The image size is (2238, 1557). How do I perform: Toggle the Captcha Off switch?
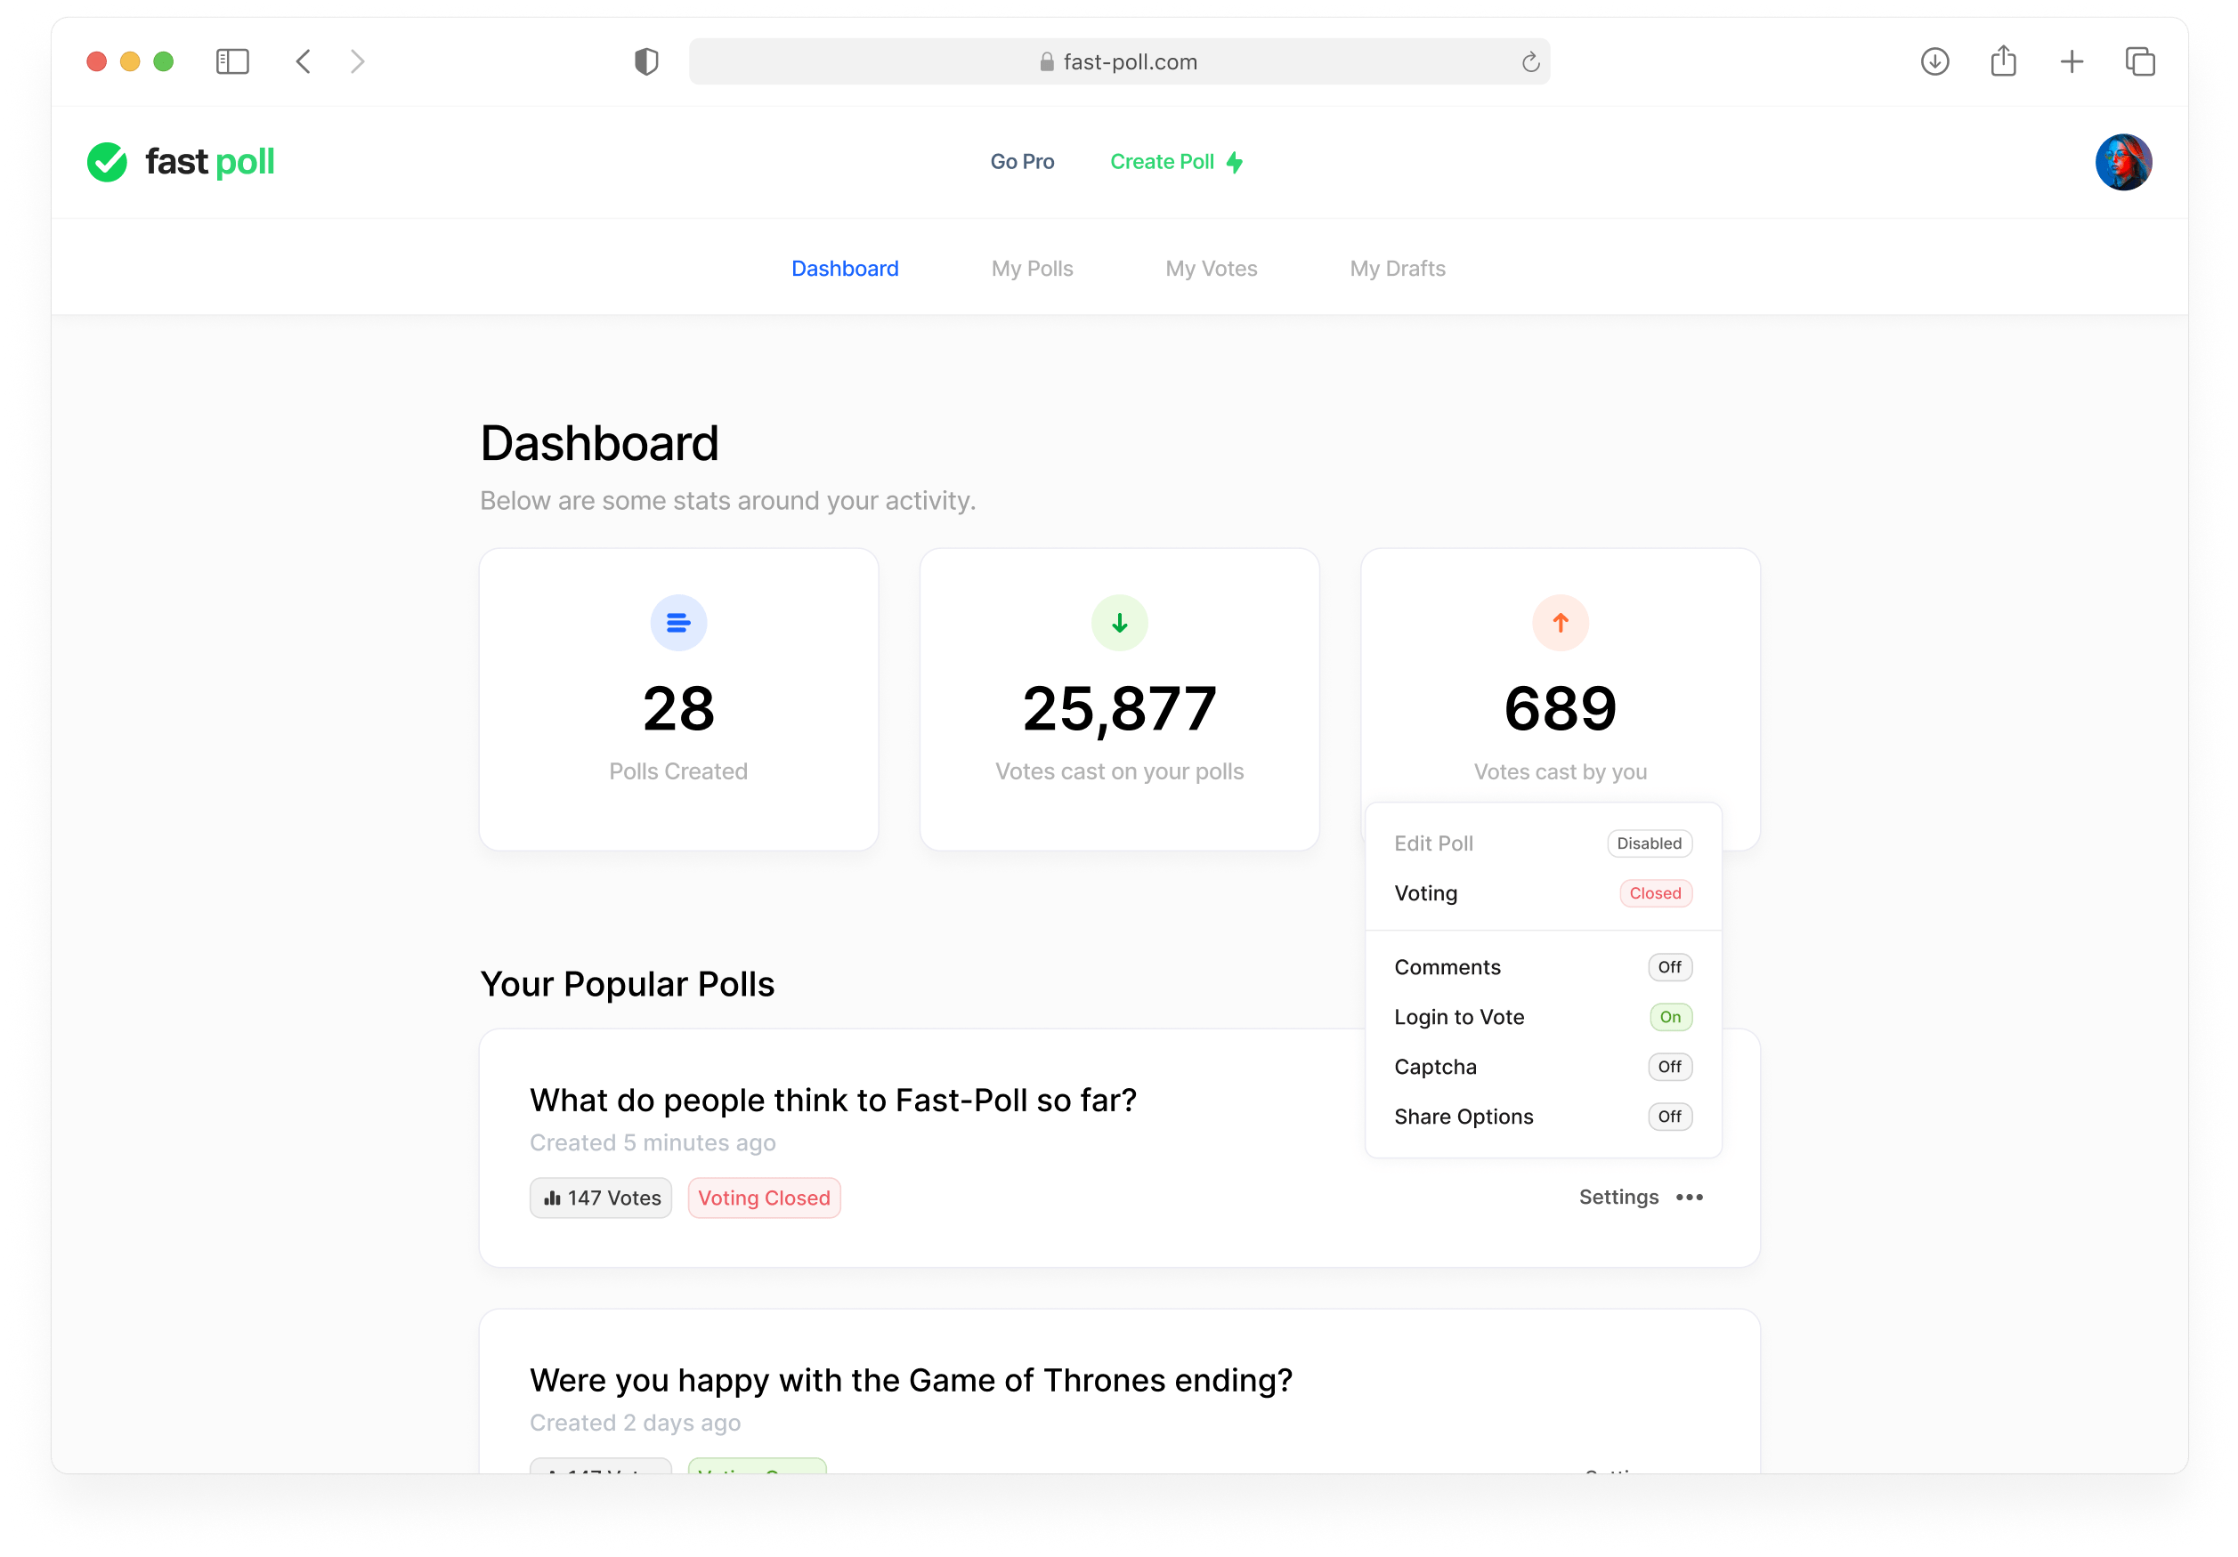coord(1669,1067)
